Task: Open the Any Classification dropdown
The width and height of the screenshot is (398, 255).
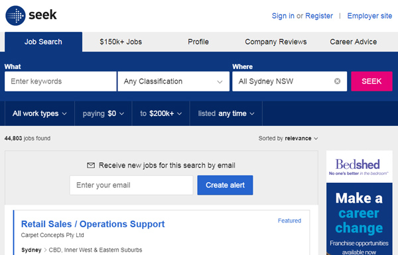Action: 173,81
